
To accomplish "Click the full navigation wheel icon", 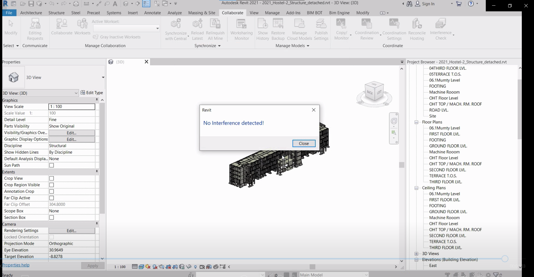I will click(394, 121).
